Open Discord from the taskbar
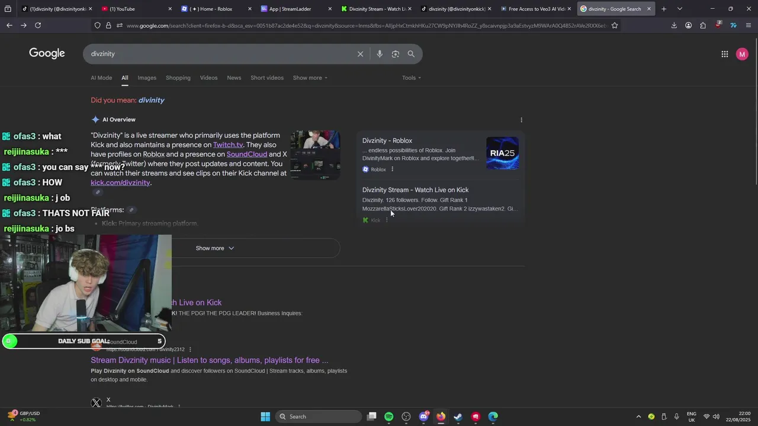This screenshot has height=426, width=758. (x=423, y=417)
